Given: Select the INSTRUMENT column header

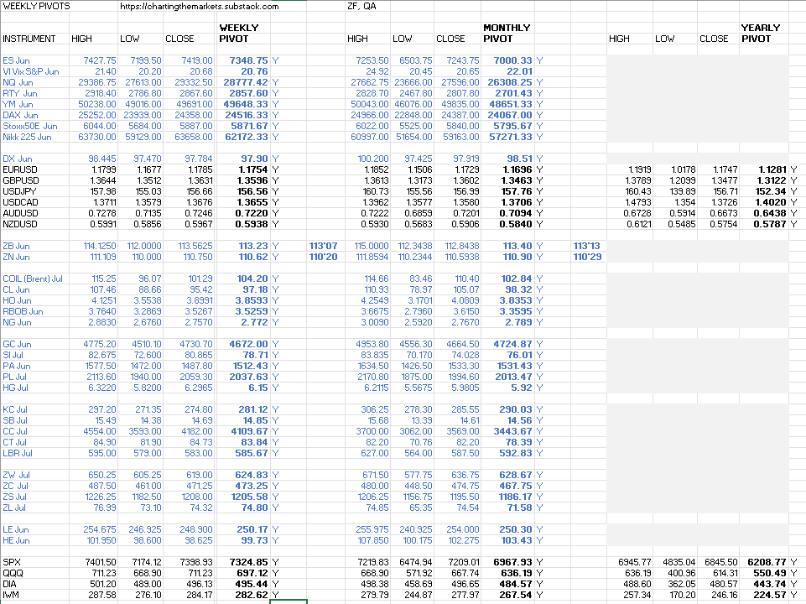Looking at the screenshot, I should click(29, 39).
